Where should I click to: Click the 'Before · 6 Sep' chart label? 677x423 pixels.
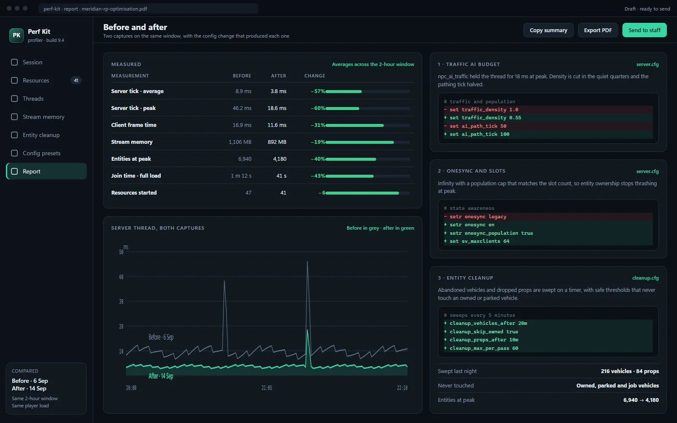[x=161, y=337]
